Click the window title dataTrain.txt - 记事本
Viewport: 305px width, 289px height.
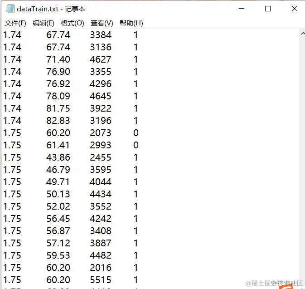(x=51, y=9)
